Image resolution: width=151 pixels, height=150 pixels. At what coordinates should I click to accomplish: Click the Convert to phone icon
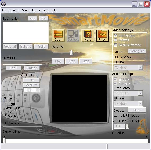point(73,36)
